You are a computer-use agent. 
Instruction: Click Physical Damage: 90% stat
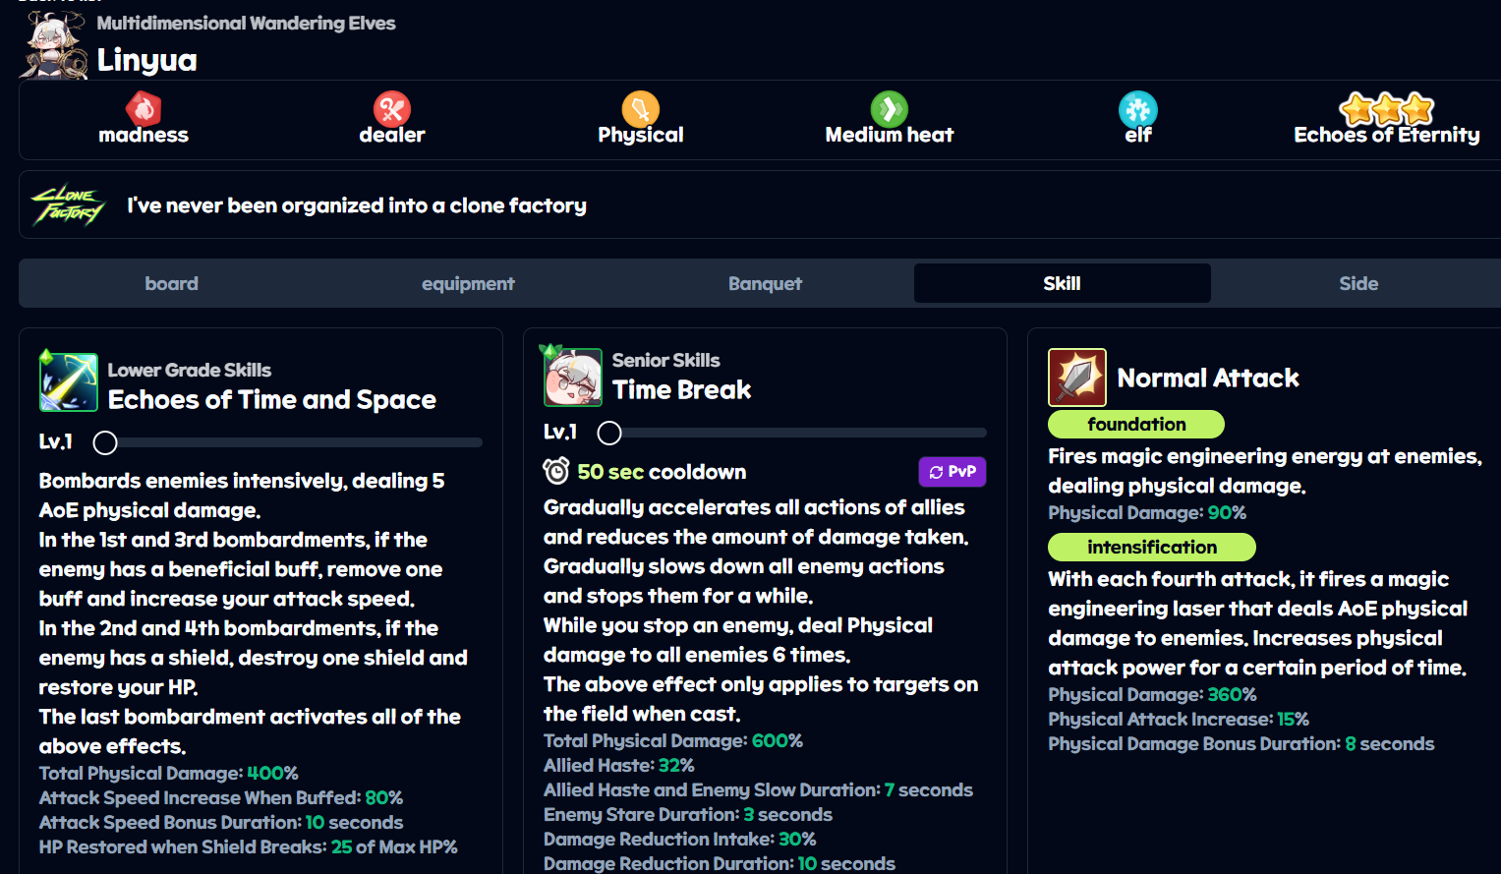tap(1147, 513)
